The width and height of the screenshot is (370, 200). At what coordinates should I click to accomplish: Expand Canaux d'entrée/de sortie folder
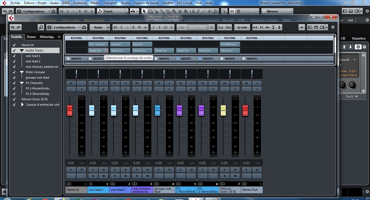point(22,105)
